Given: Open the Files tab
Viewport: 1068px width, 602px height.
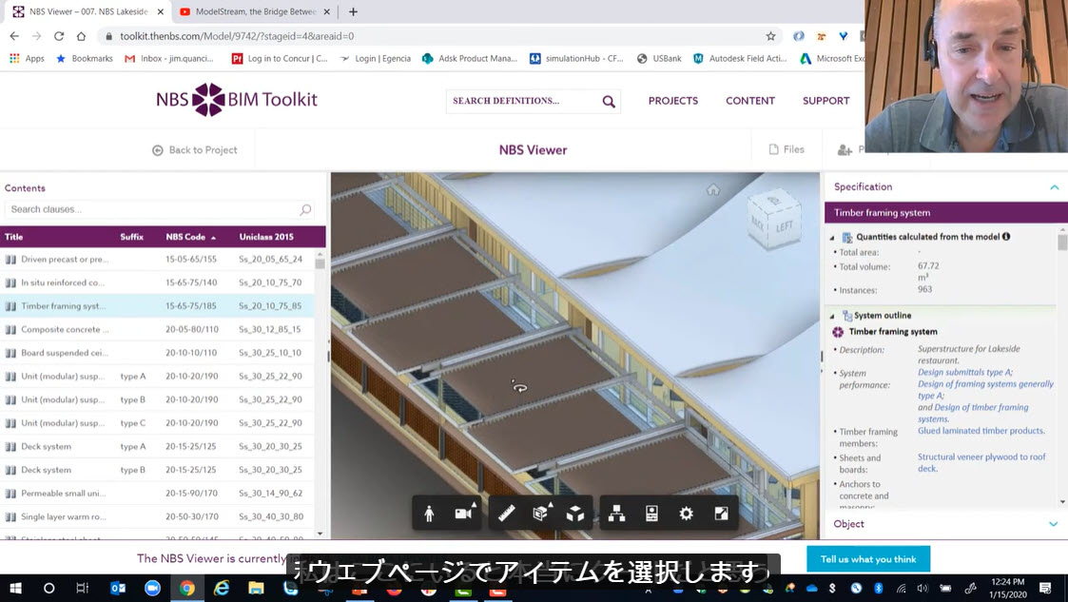Looking at the screenshot, I should (786, 149).
